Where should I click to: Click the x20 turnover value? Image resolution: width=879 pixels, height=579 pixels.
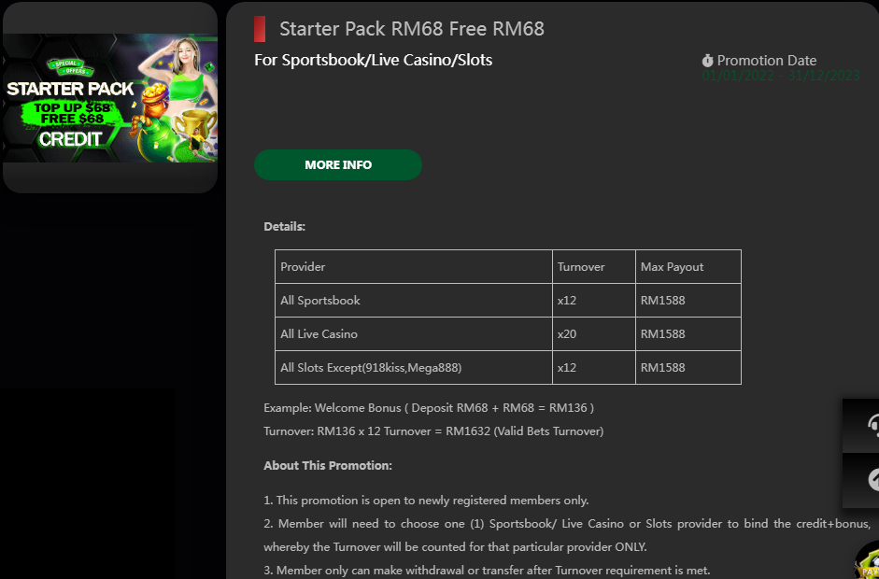click(567, 334)
